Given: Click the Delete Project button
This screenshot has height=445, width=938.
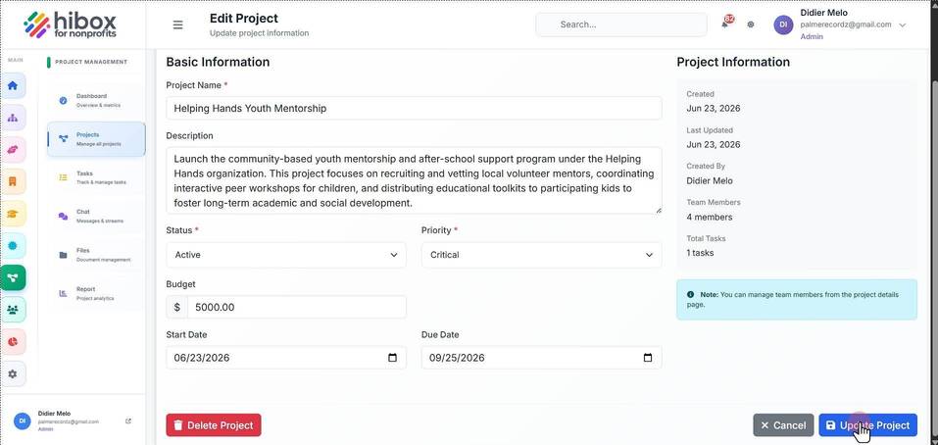Looking at the screenshot, I should click(x=214, y=425).
